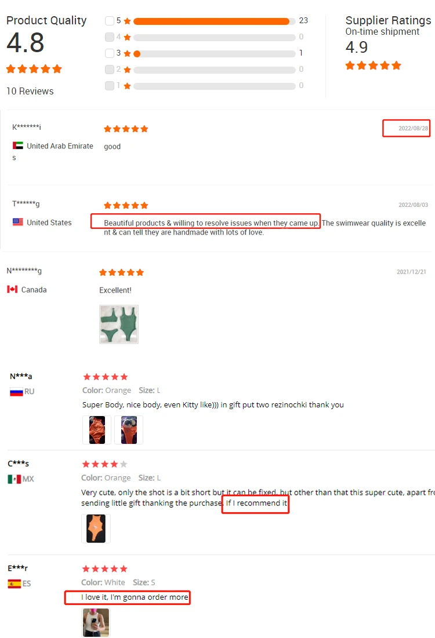
Task: Click the Mexico flag icon beside MX
Action: [14, 479]
